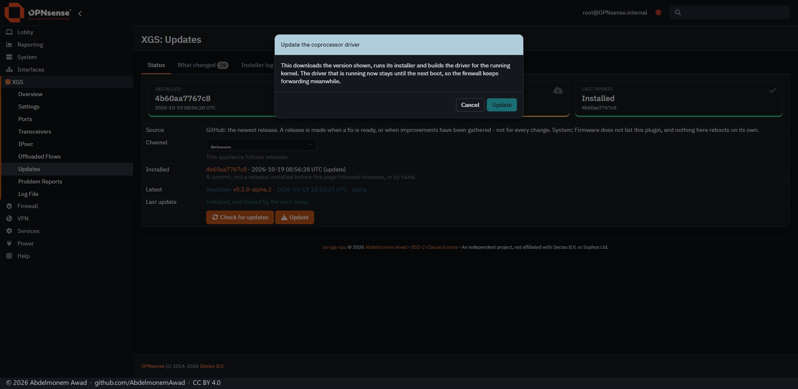Cancel the coprocessor driver update dialog

pos(470,105)
